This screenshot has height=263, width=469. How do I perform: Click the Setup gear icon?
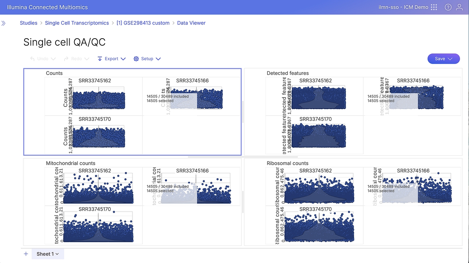[x=136, y=59]
